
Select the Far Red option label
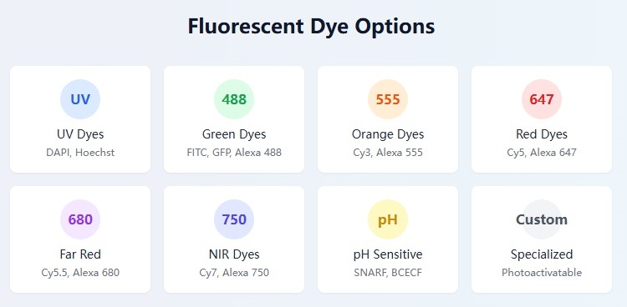(80, 254)
